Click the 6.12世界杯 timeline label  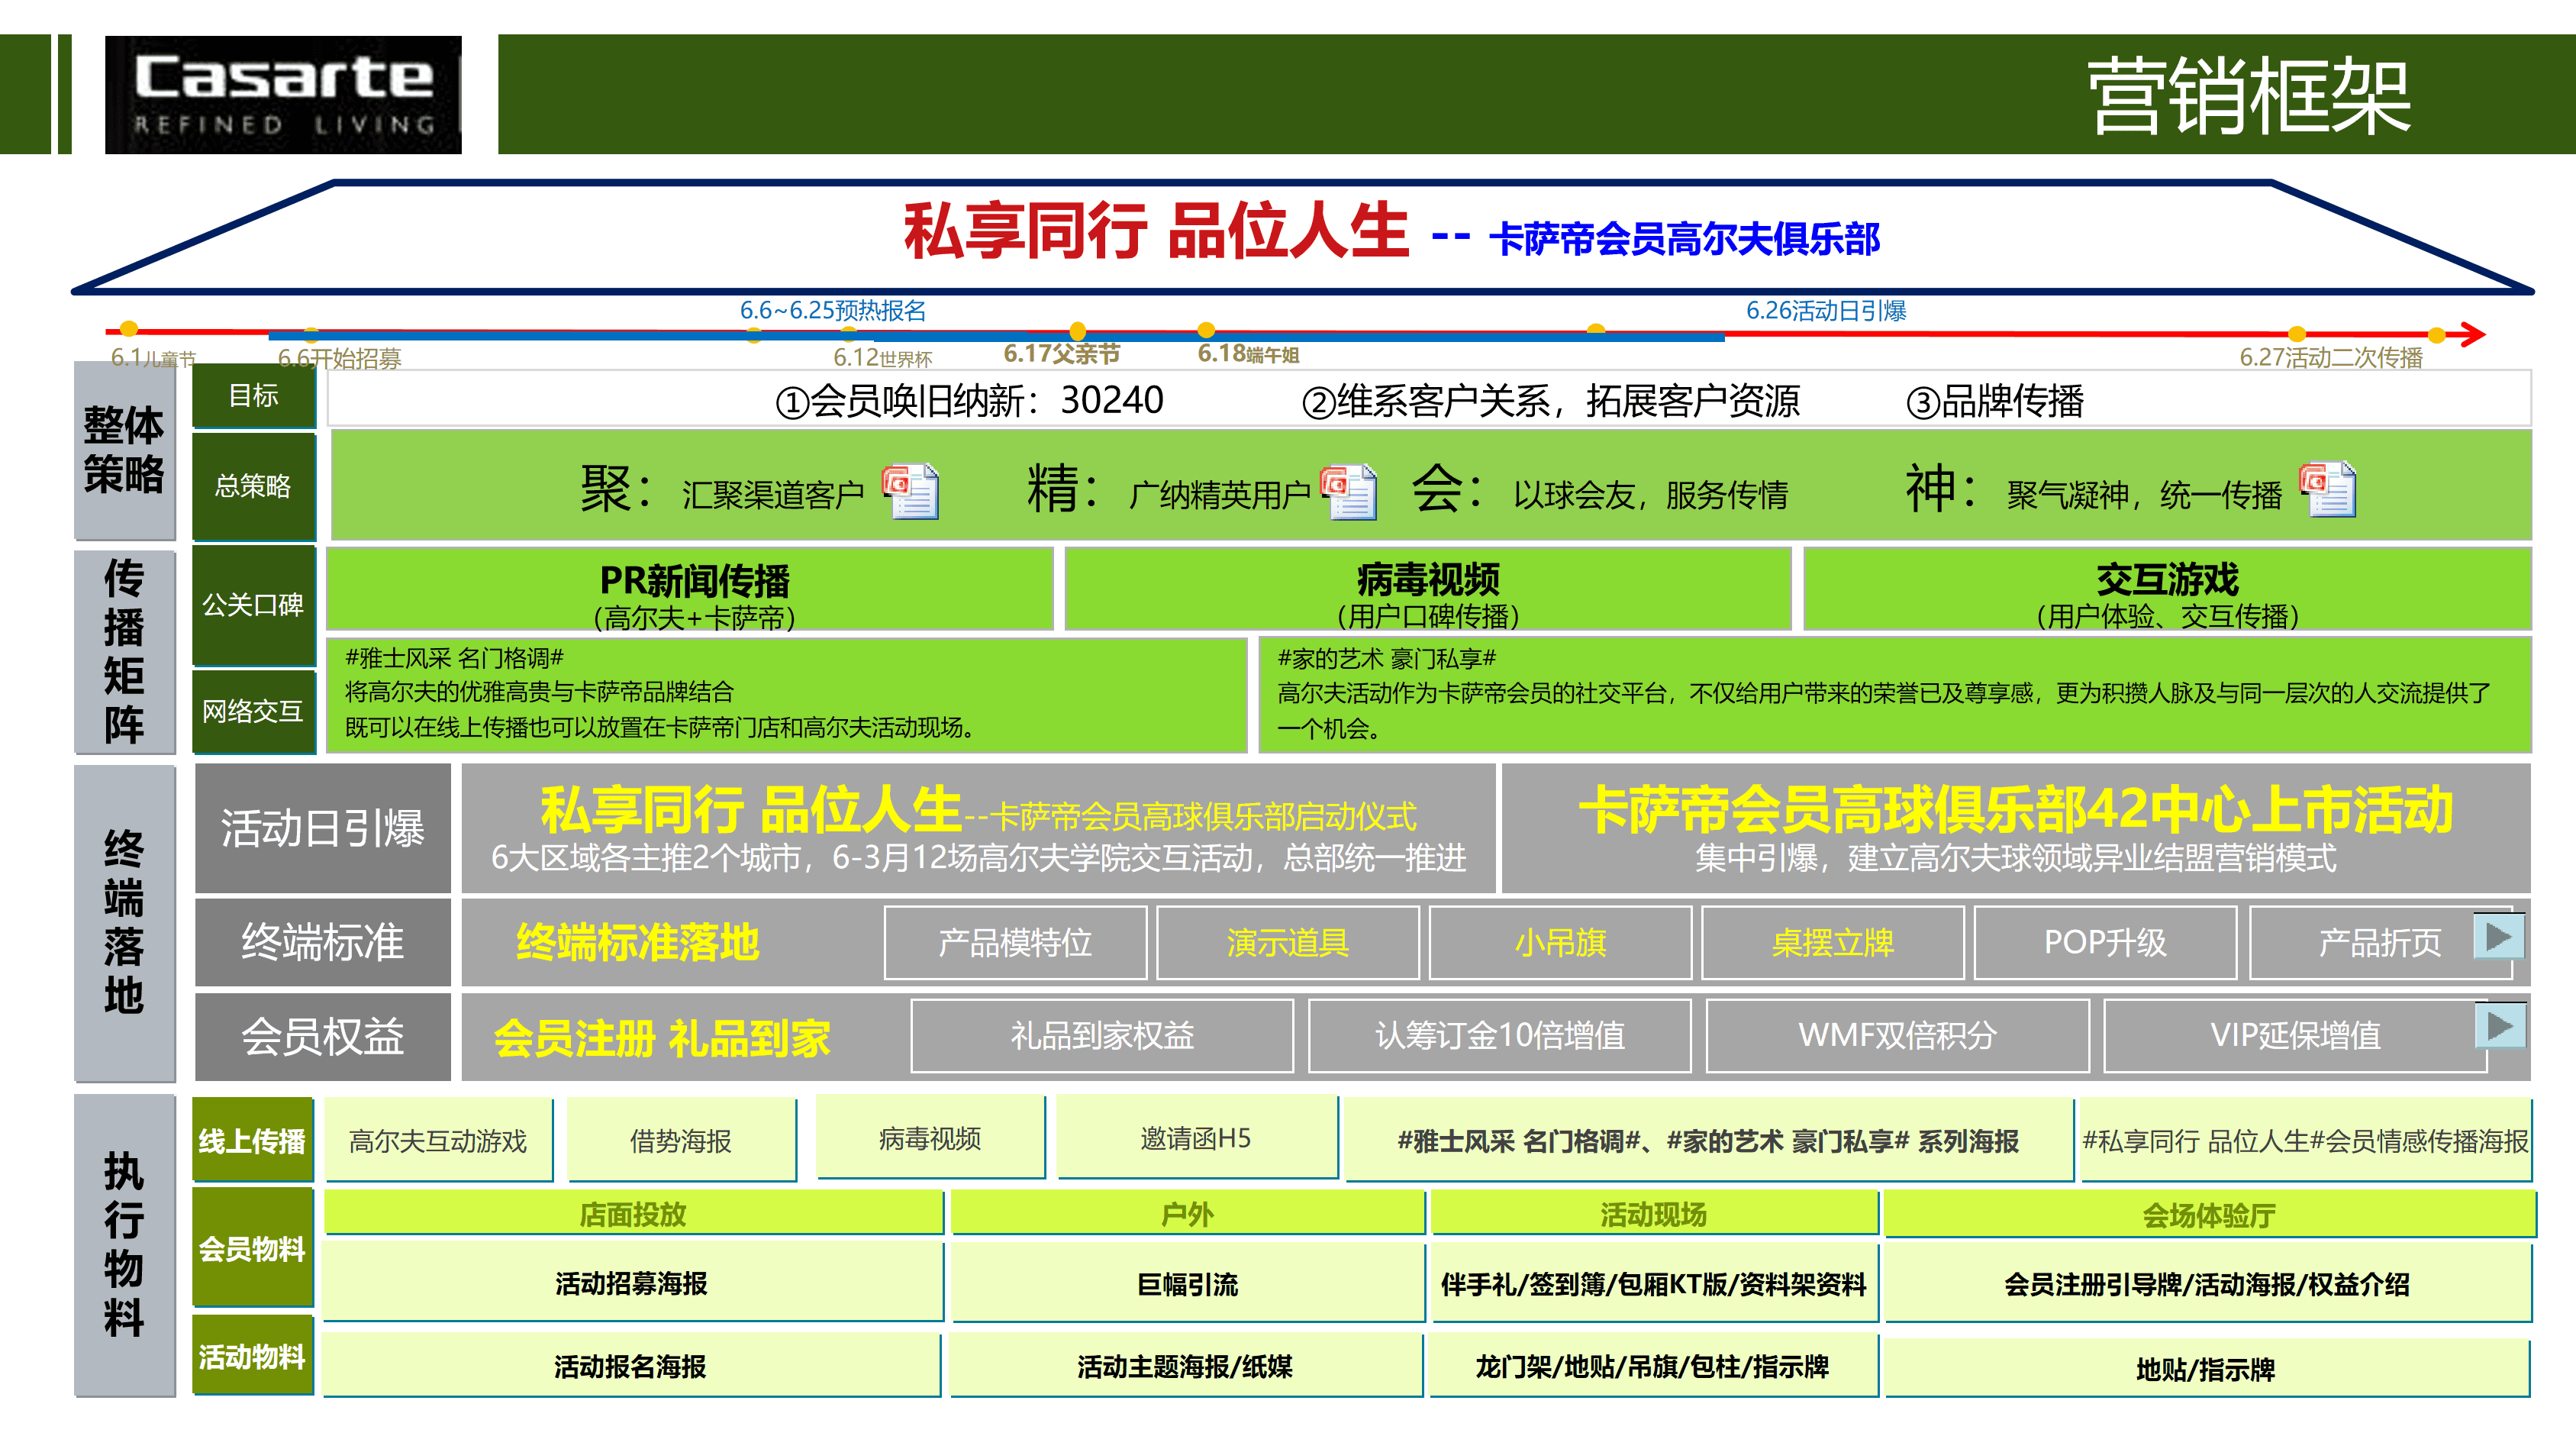(882, 357)
